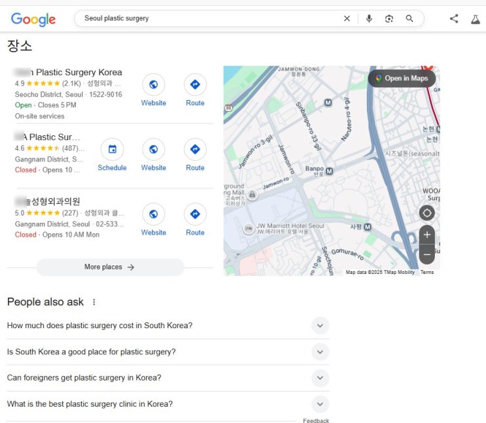486x423 pixels.
Task: Click the 사평 metro station marker
Action: [368, 227]
